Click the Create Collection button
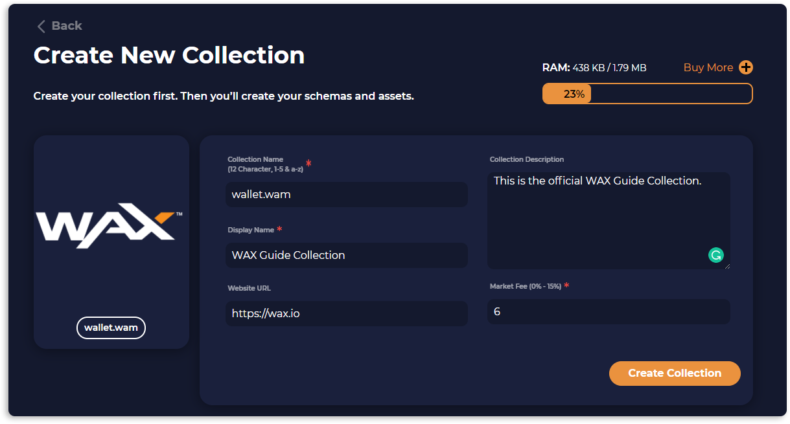The image size is (790, 424). coord(675,374)
